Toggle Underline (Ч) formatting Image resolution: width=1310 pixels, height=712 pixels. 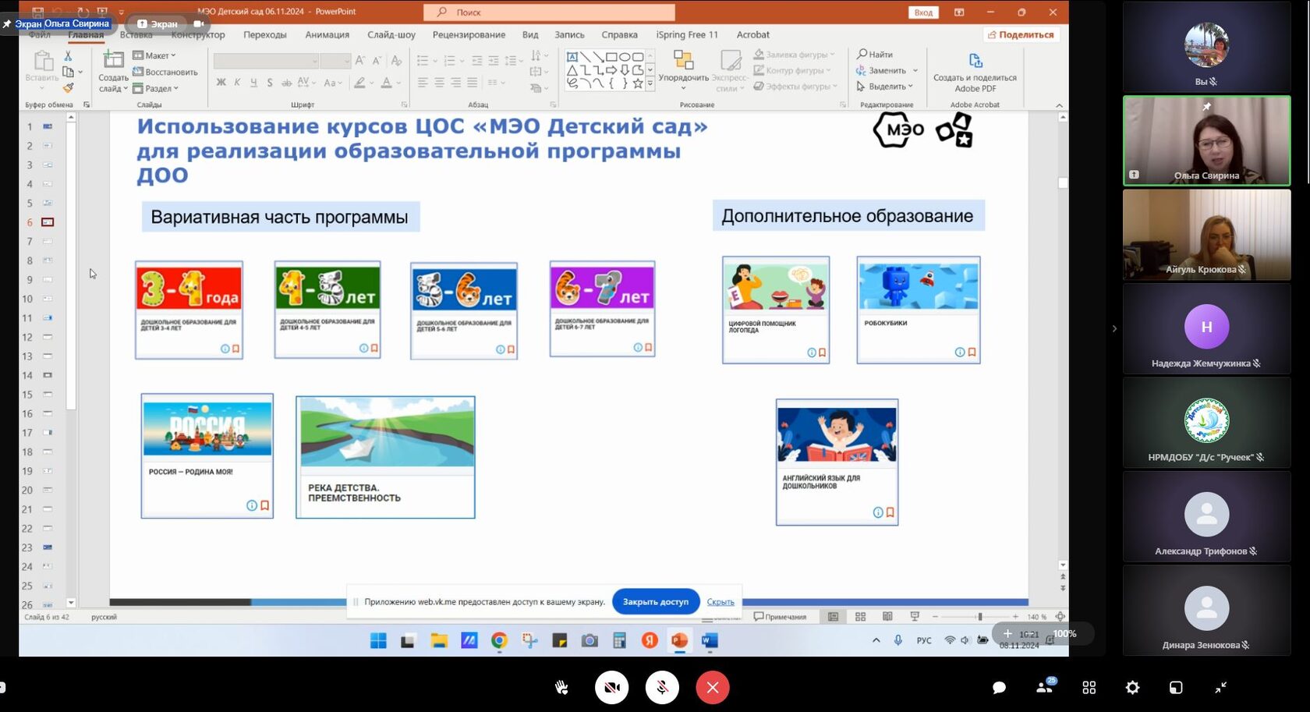tap(253, 82)
